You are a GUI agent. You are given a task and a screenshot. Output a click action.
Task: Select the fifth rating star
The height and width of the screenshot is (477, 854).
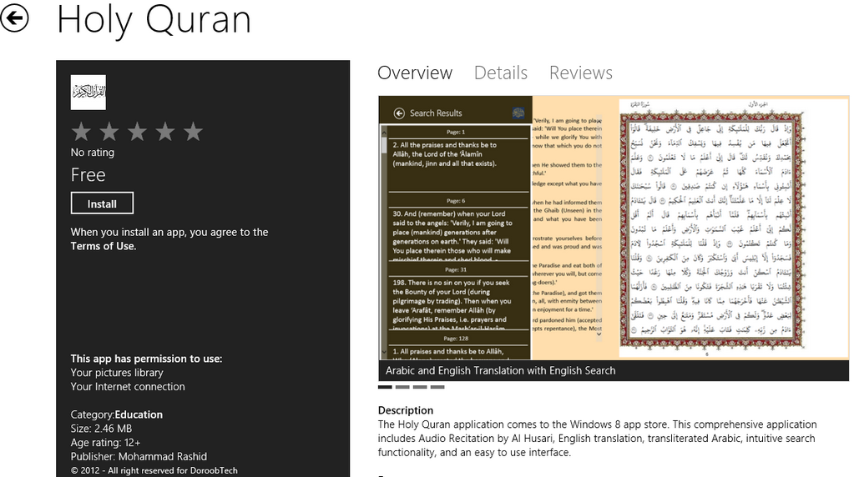coord(193,132)
